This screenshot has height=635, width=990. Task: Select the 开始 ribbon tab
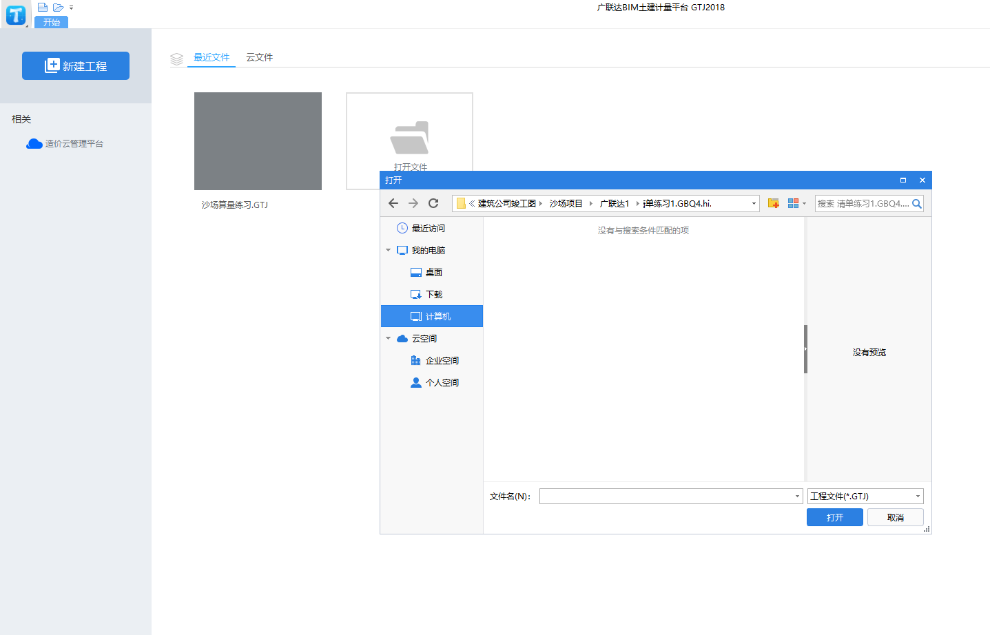pyautogui.click(x=51, y=22)
